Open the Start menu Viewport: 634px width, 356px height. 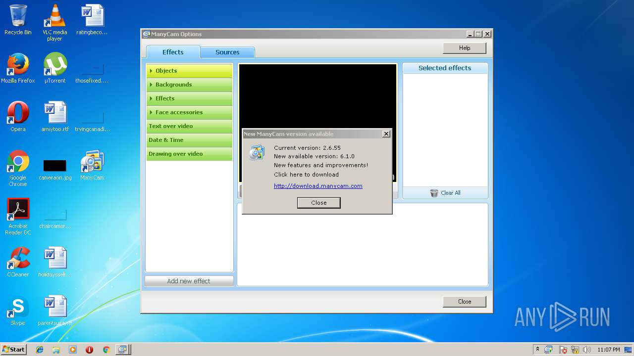(x=13, y=350)
